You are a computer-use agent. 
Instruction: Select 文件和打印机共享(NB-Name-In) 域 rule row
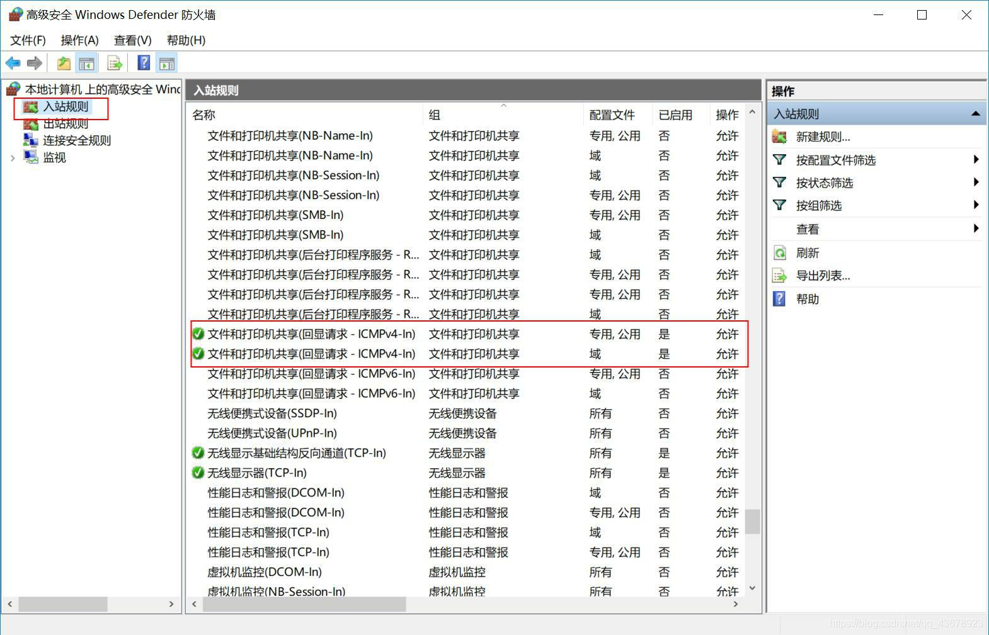pyautogui.click(x=466, y=155)
